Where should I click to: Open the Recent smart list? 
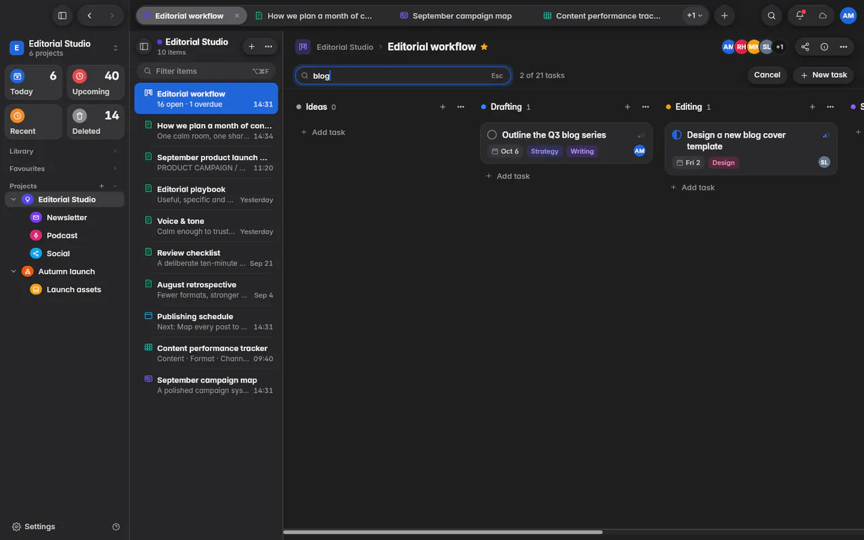(34, 122)
